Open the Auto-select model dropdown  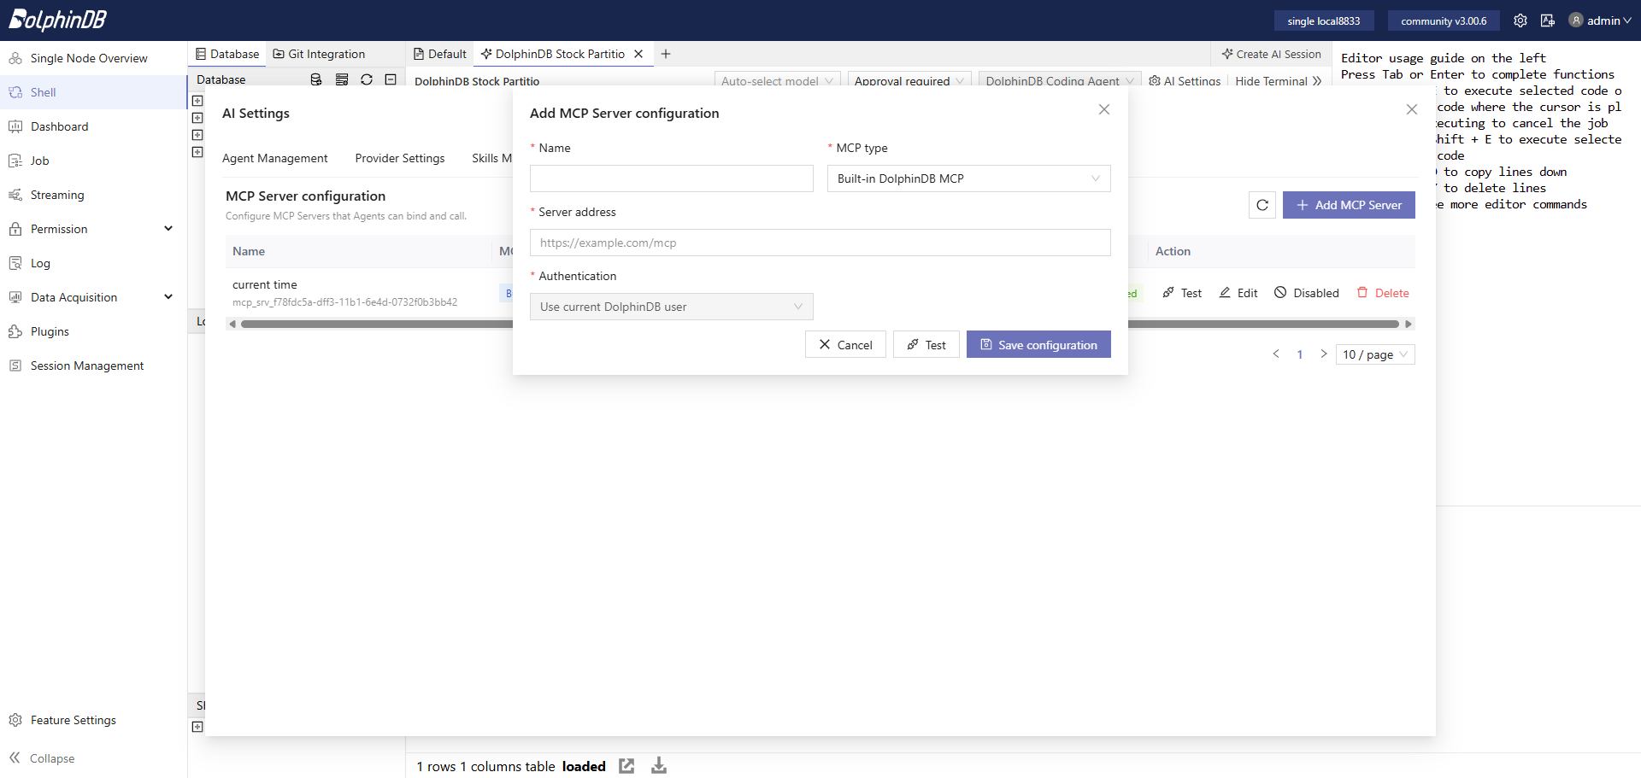pyautogui.click(x=777, y=80)
